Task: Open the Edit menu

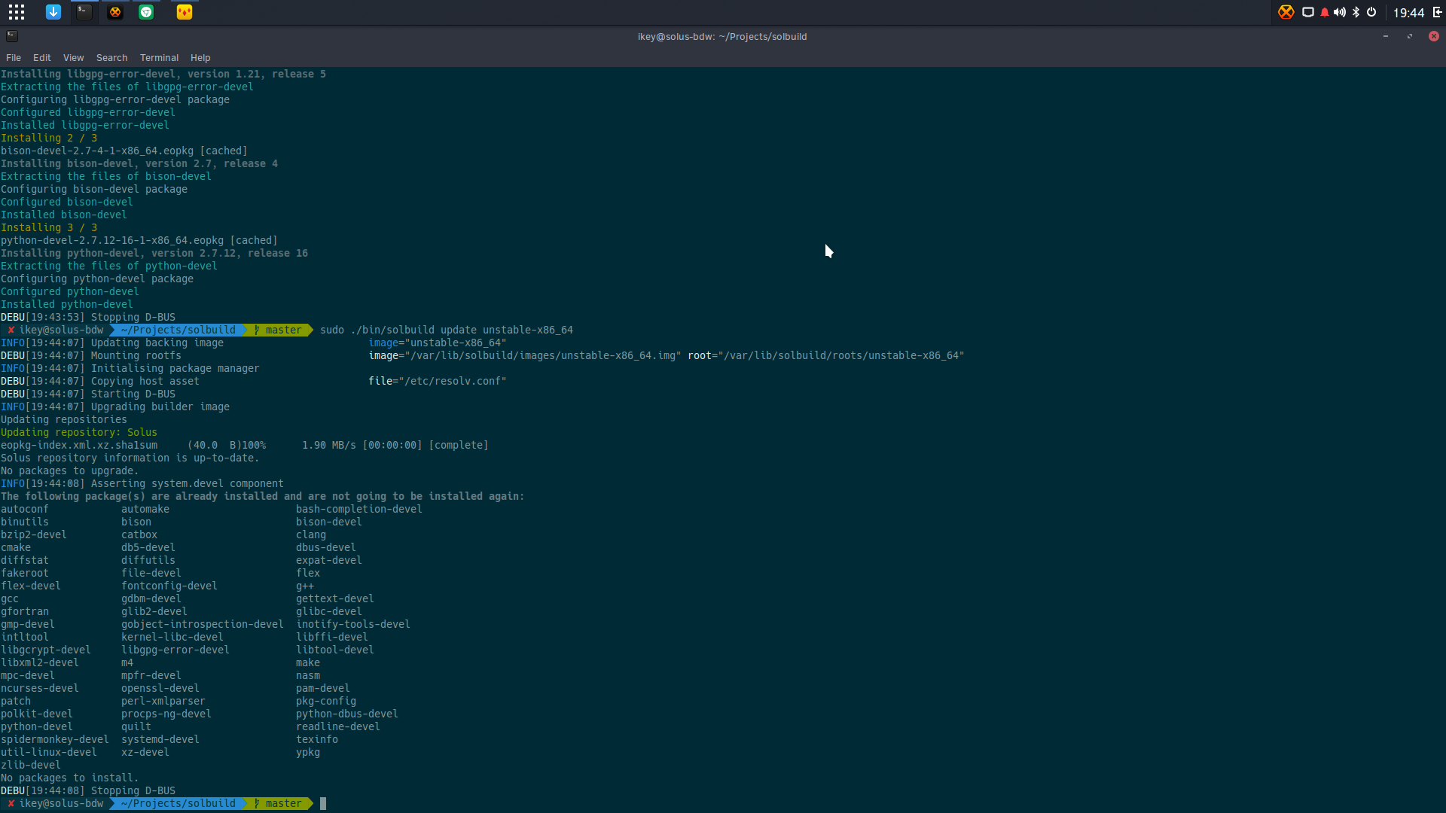Action: click(42, 58)
